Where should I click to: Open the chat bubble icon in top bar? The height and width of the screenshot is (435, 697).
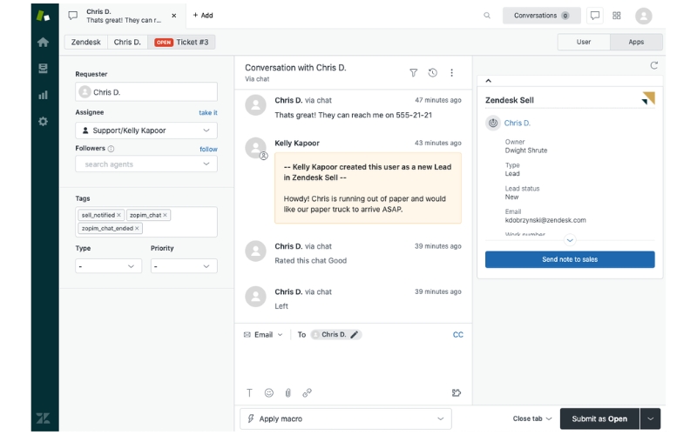[595, 16]
